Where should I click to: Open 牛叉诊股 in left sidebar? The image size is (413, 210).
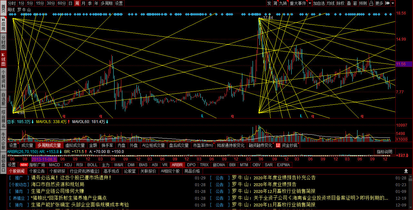[3, 140]
